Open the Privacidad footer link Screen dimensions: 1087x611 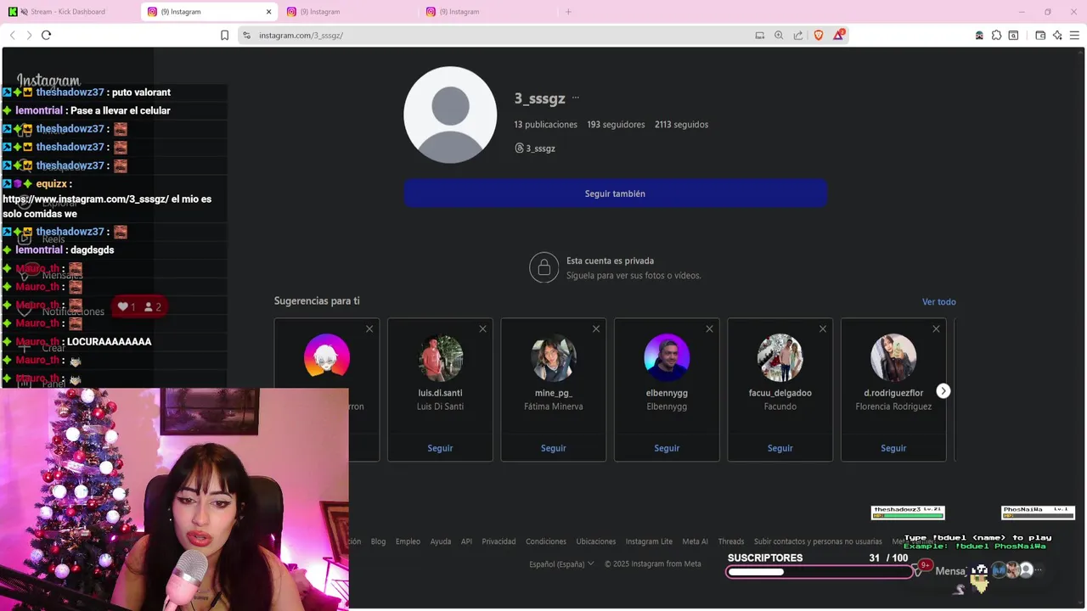(498, 541)
